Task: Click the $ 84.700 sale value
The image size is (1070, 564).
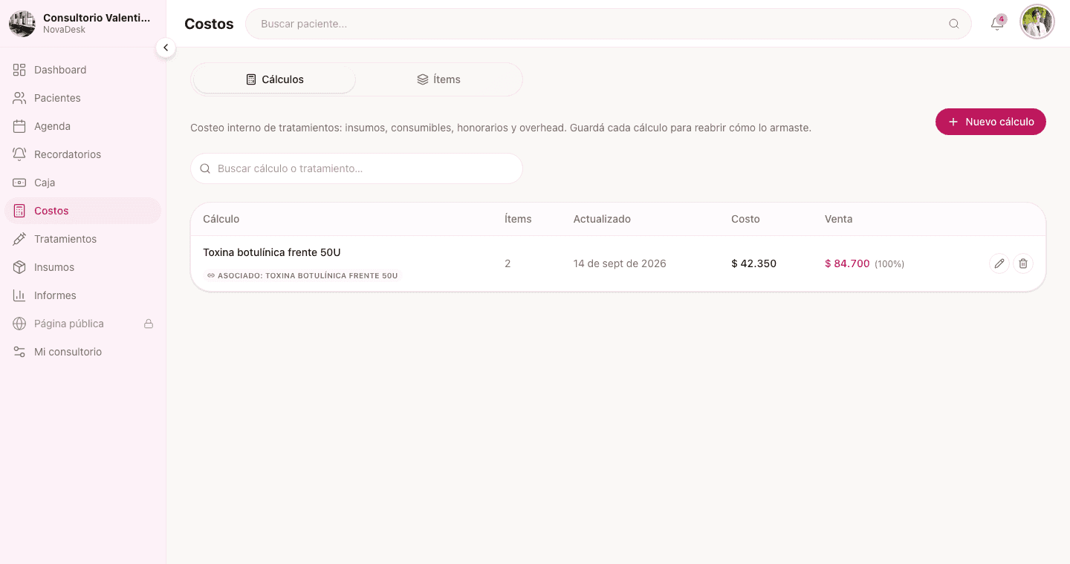Action: (x=847, y=263)
